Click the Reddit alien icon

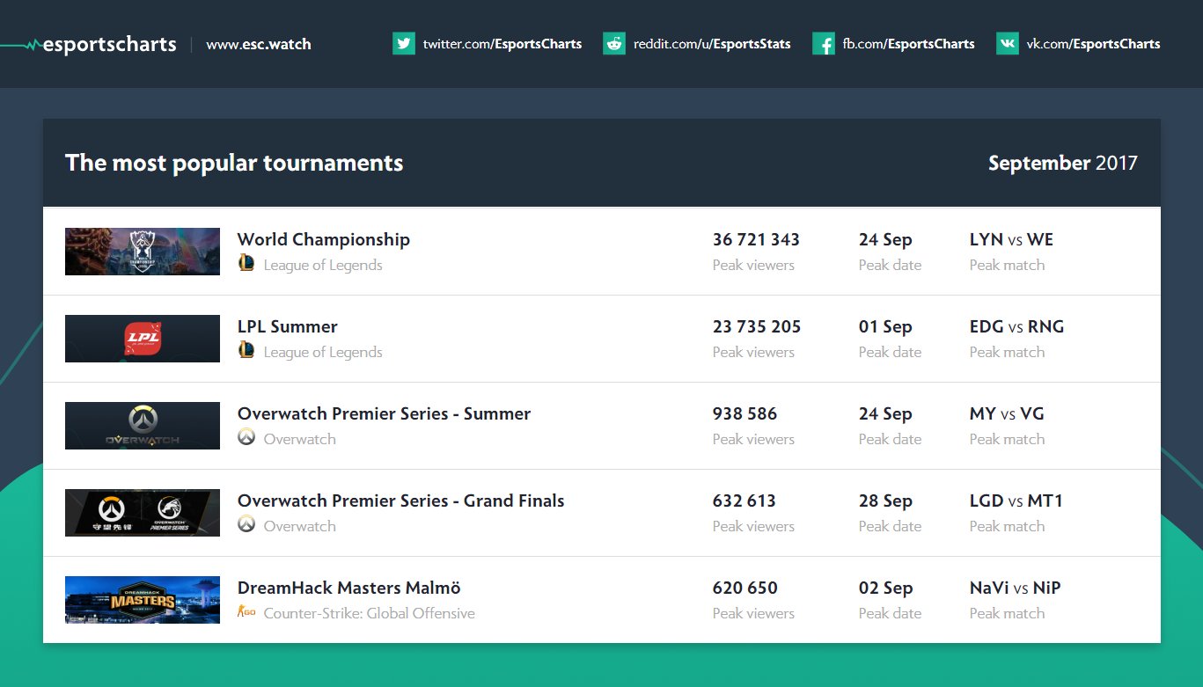point(614,43)
